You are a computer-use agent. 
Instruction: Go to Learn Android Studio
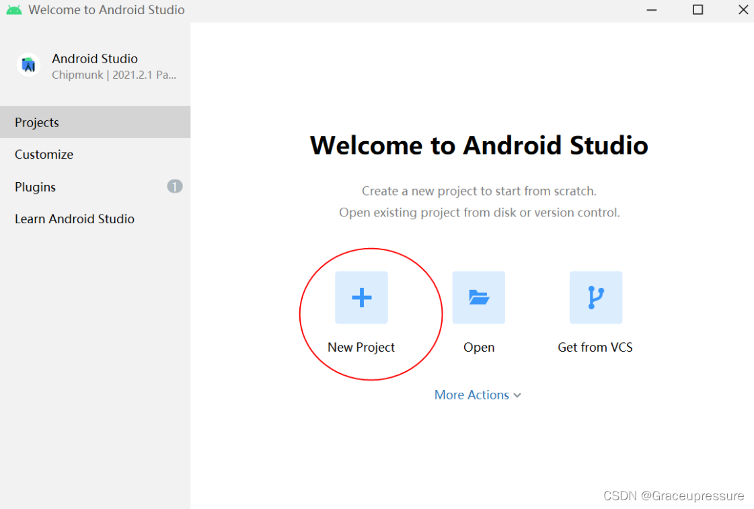pyautogui.click(x=96, y=219)
